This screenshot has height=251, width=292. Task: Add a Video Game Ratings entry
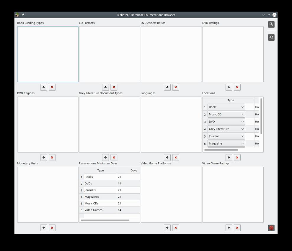point(229,228)
